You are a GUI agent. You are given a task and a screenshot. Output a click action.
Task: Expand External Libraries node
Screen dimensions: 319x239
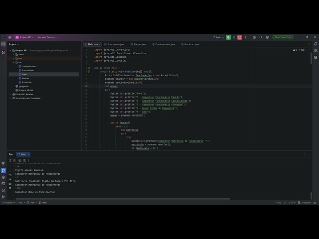(10, 94)
